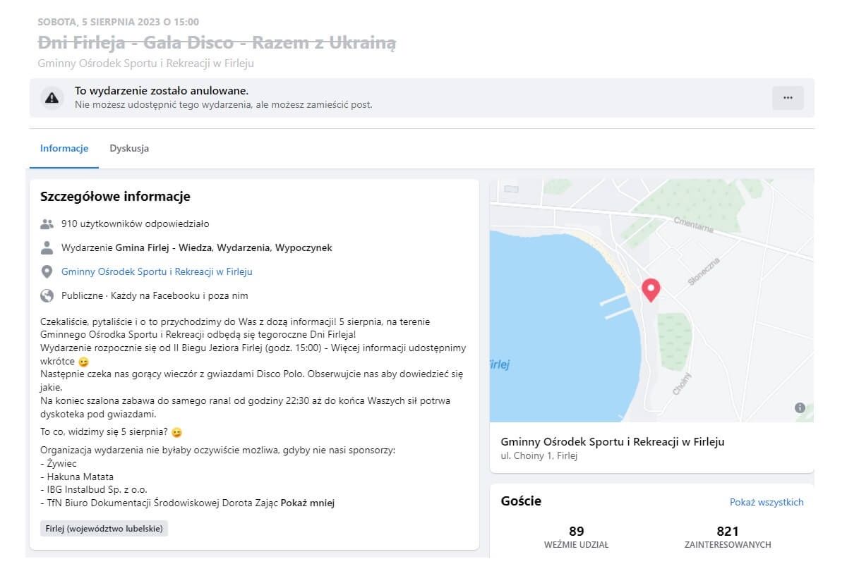Switch to the Dyskusja tab
Image resolution: width=847 pixels, height=564 pixels.
[x=129, y=149]
